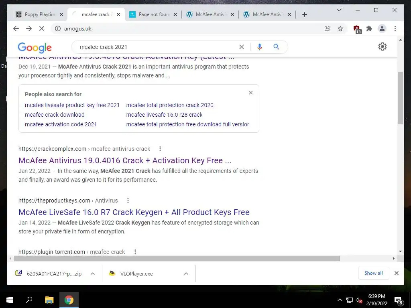Go to the Google home logo
The image size is (411, 308).
35,48
